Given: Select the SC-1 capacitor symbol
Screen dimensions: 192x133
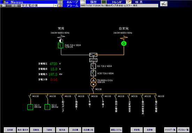Looking at the screenshot, I should click(x=30, y=107).
